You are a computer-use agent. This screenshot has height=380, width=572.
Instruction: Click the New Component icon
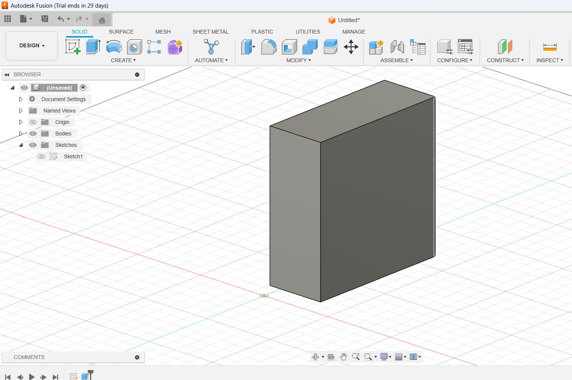pos(376,47)
